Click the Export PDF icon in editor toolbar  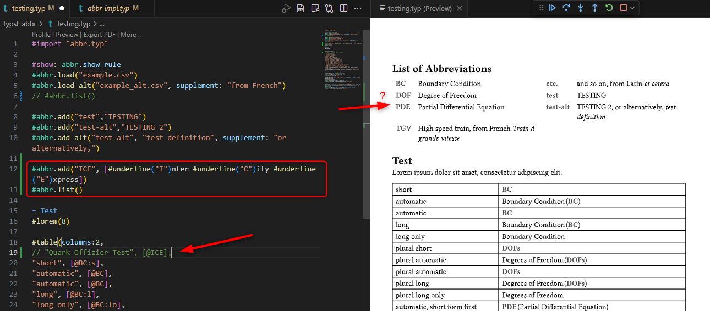coord(301,8)
